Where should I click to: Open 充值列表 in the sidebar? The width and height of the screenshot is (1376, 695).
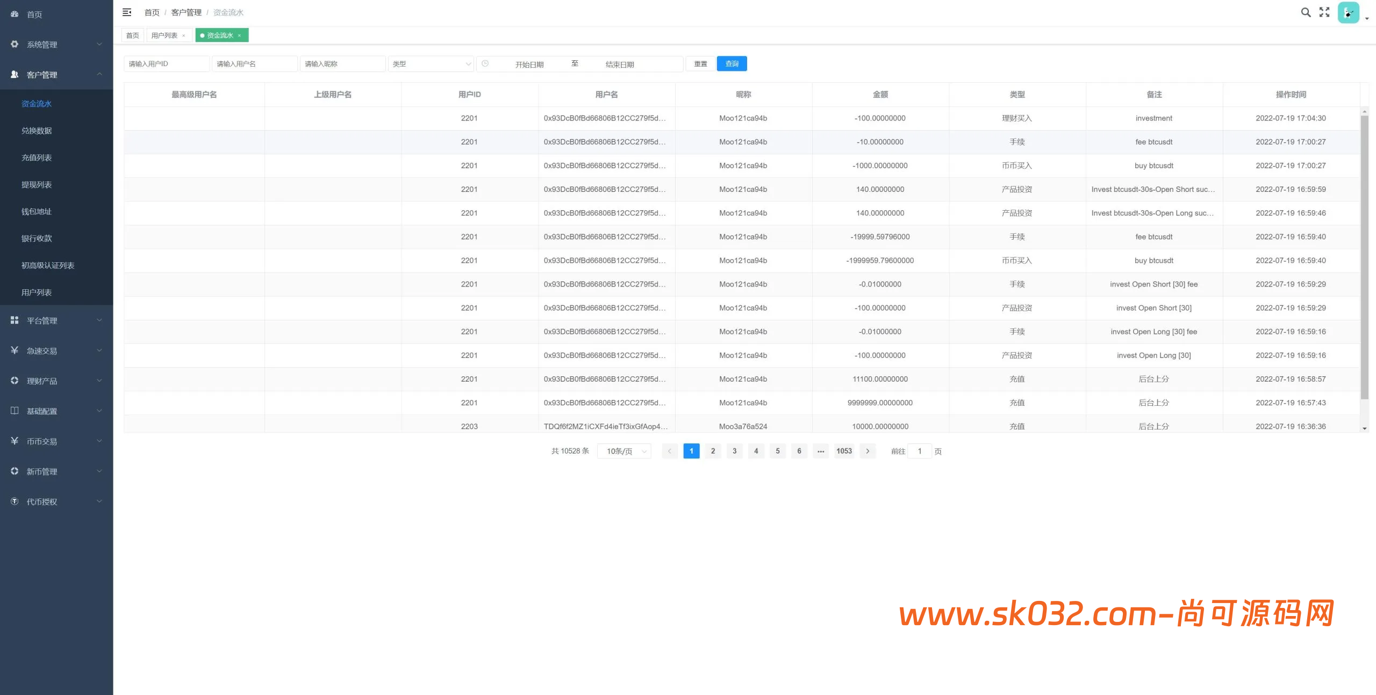(37, 157)
